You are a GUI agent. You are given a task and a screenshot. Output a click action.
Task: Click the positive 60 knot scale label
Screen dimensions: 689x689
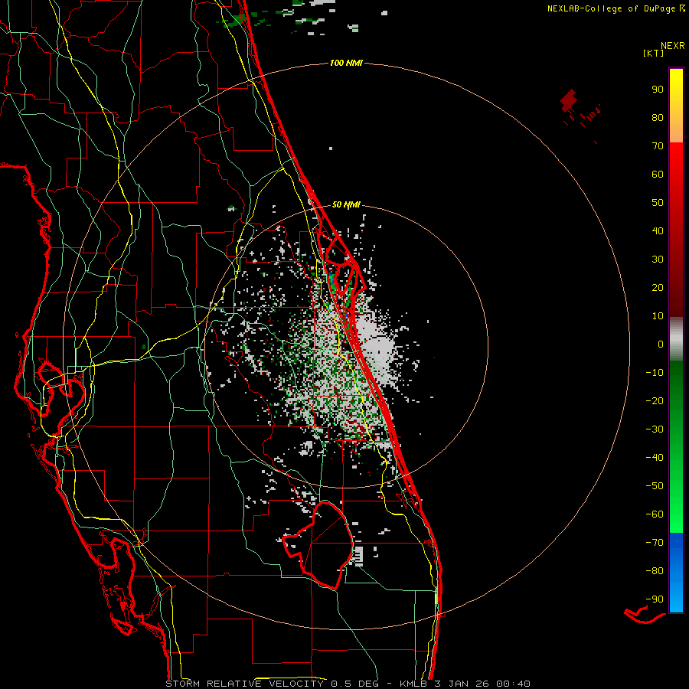point(658,175)
